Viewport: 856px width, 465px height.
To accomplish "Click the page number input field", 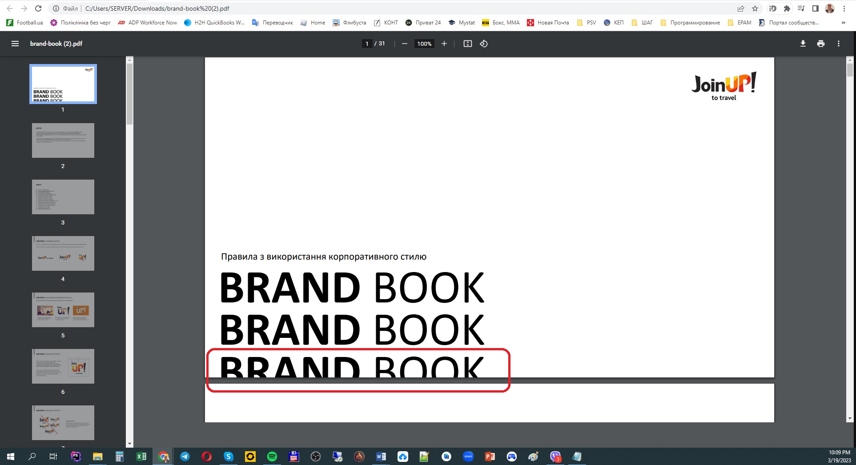I will coord(367,44).
